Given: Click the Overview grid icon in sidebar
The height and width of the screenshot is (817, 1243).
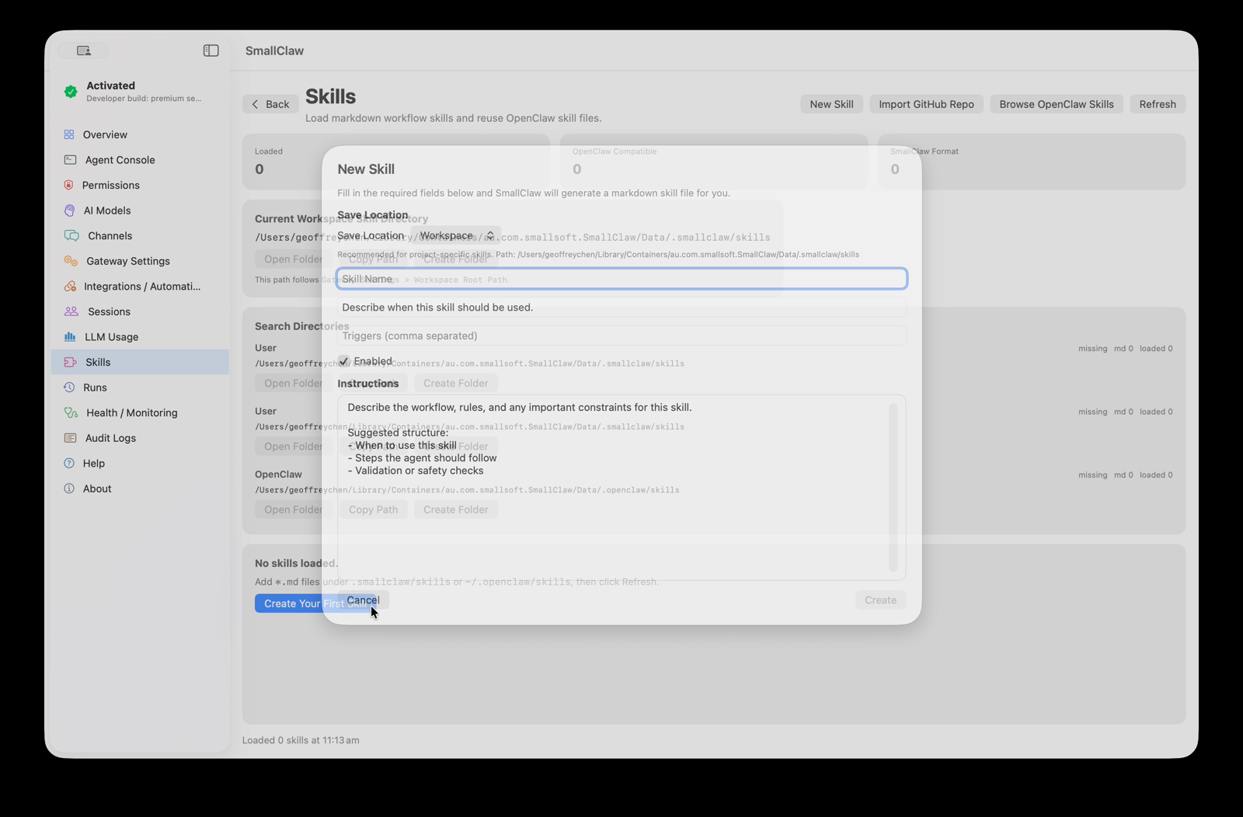Looking at the screenshot, I should coord(69,134).
